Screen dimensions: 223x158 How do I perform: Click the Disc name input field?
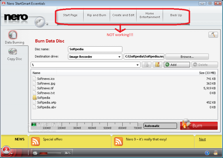[95, 49]
